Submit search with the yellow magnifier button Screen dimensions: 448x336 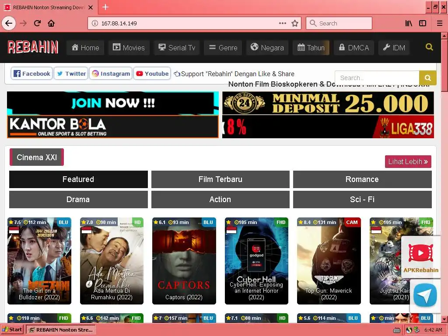428,78
